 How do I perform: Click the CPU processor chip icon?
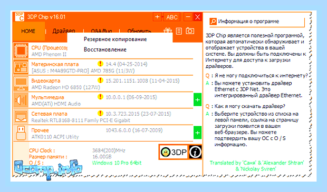click(21, 50)
